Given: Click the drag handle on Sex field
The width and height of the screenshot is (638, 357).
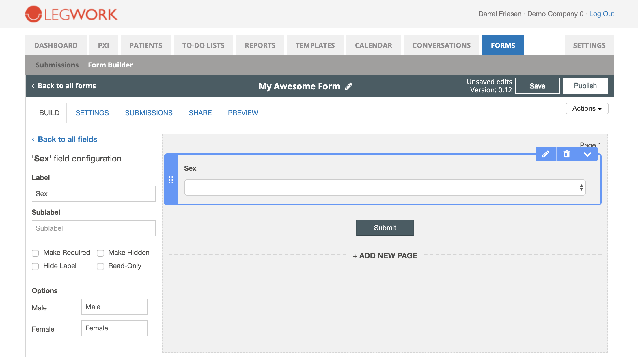Looking at the screenshot, I should pos(171,180).
